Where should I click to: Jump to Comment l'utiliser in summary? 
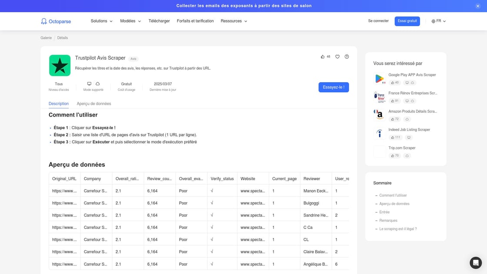coord(393,195)
